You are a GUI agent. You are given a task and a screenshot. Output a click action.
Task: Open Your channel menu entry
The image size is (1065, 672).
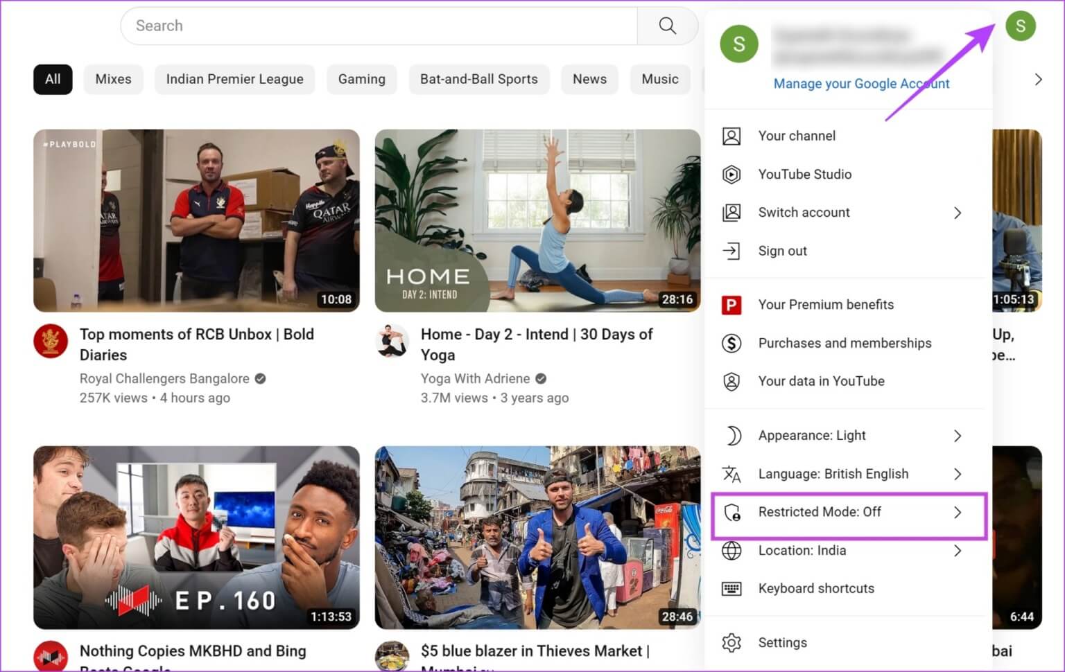[848, 136]
